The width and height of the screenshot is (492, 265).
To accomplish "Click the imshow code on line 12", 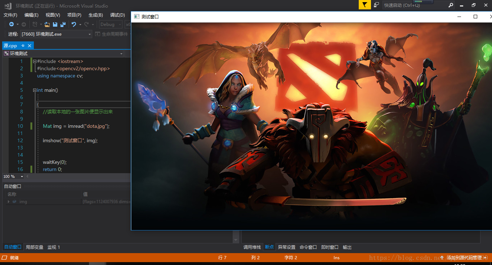I will pos(70,140).
